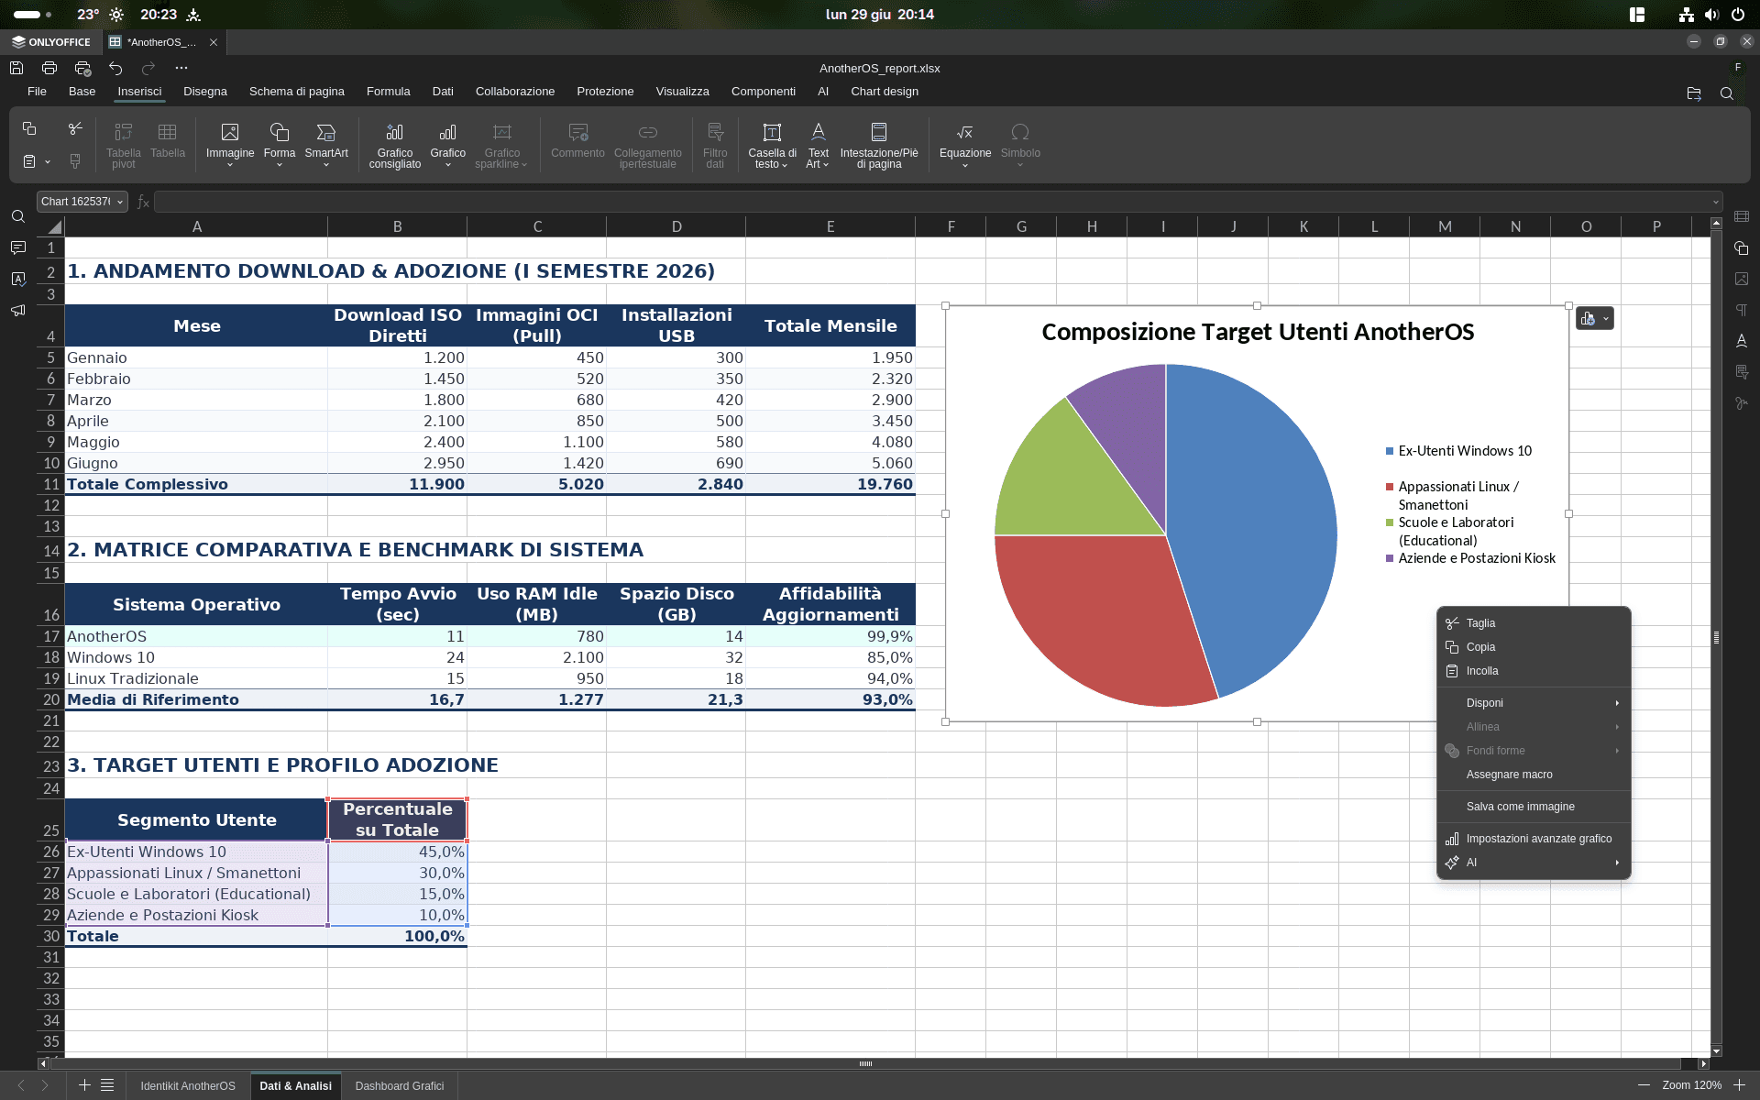Choose Taglia in the context menu
The image size is (1760, 1100).
1534,623
